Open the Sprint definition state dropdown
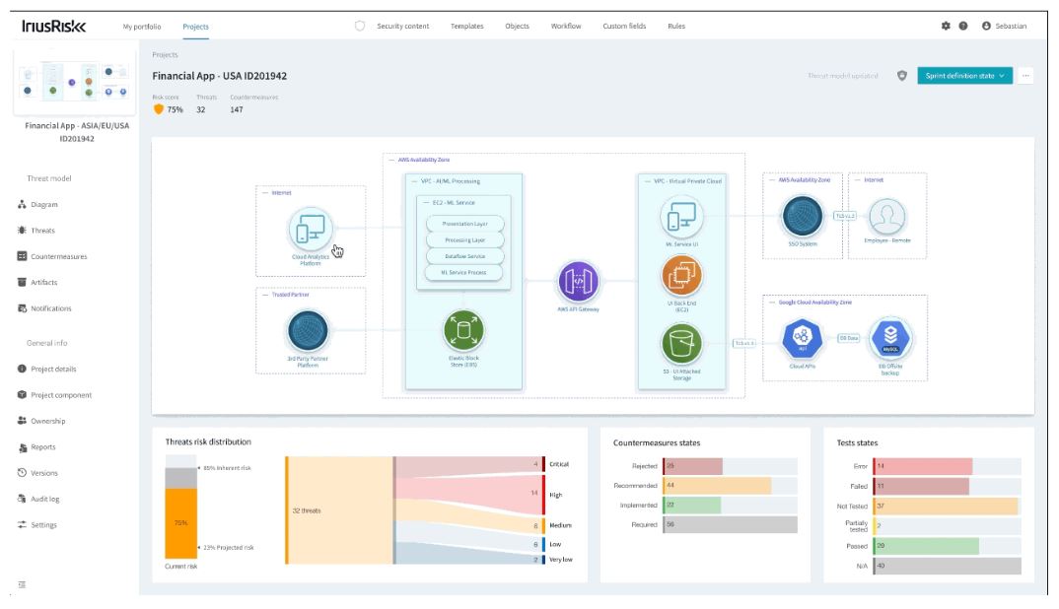This screenshot has height=609, width=1059. pos(964,76)
